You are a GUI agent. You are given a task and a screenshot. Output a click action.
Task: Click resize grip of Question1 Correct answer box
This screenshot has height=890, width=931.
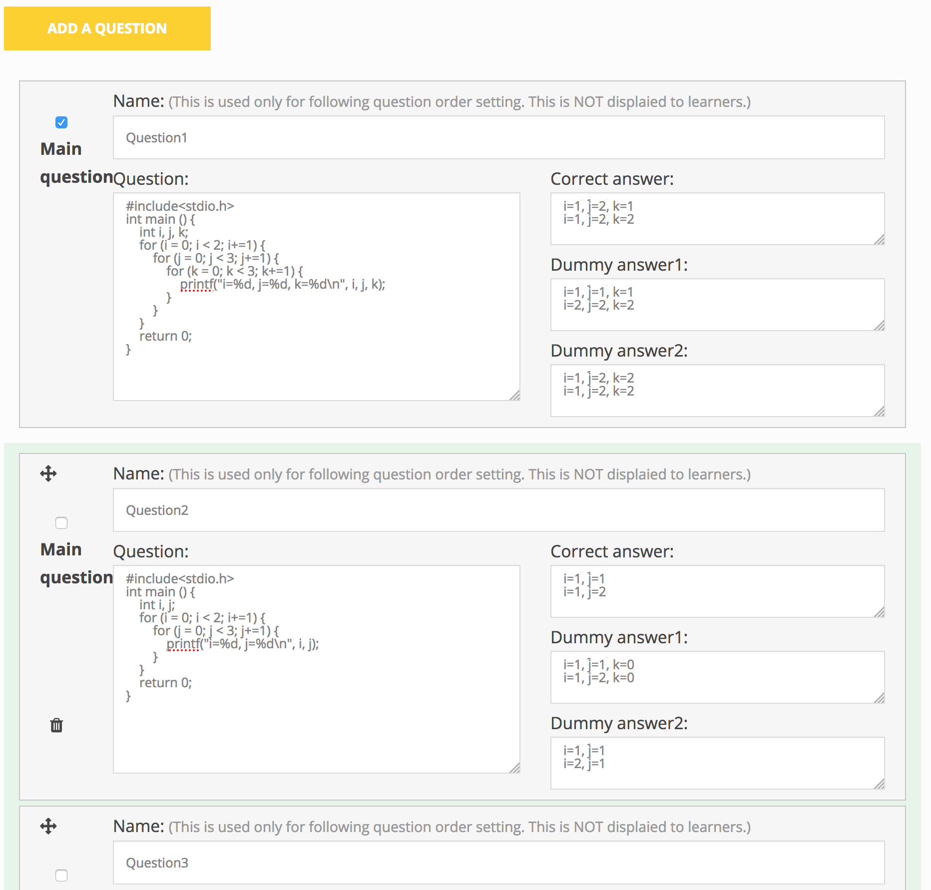click(x=880, y=240)
